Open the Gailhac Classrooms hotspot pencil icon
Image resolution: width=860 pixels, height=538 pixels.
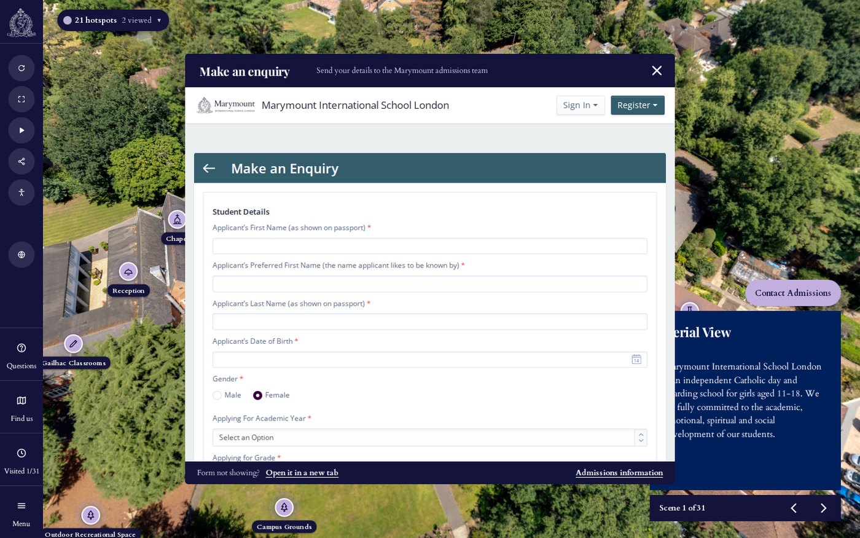click(73, 344)
